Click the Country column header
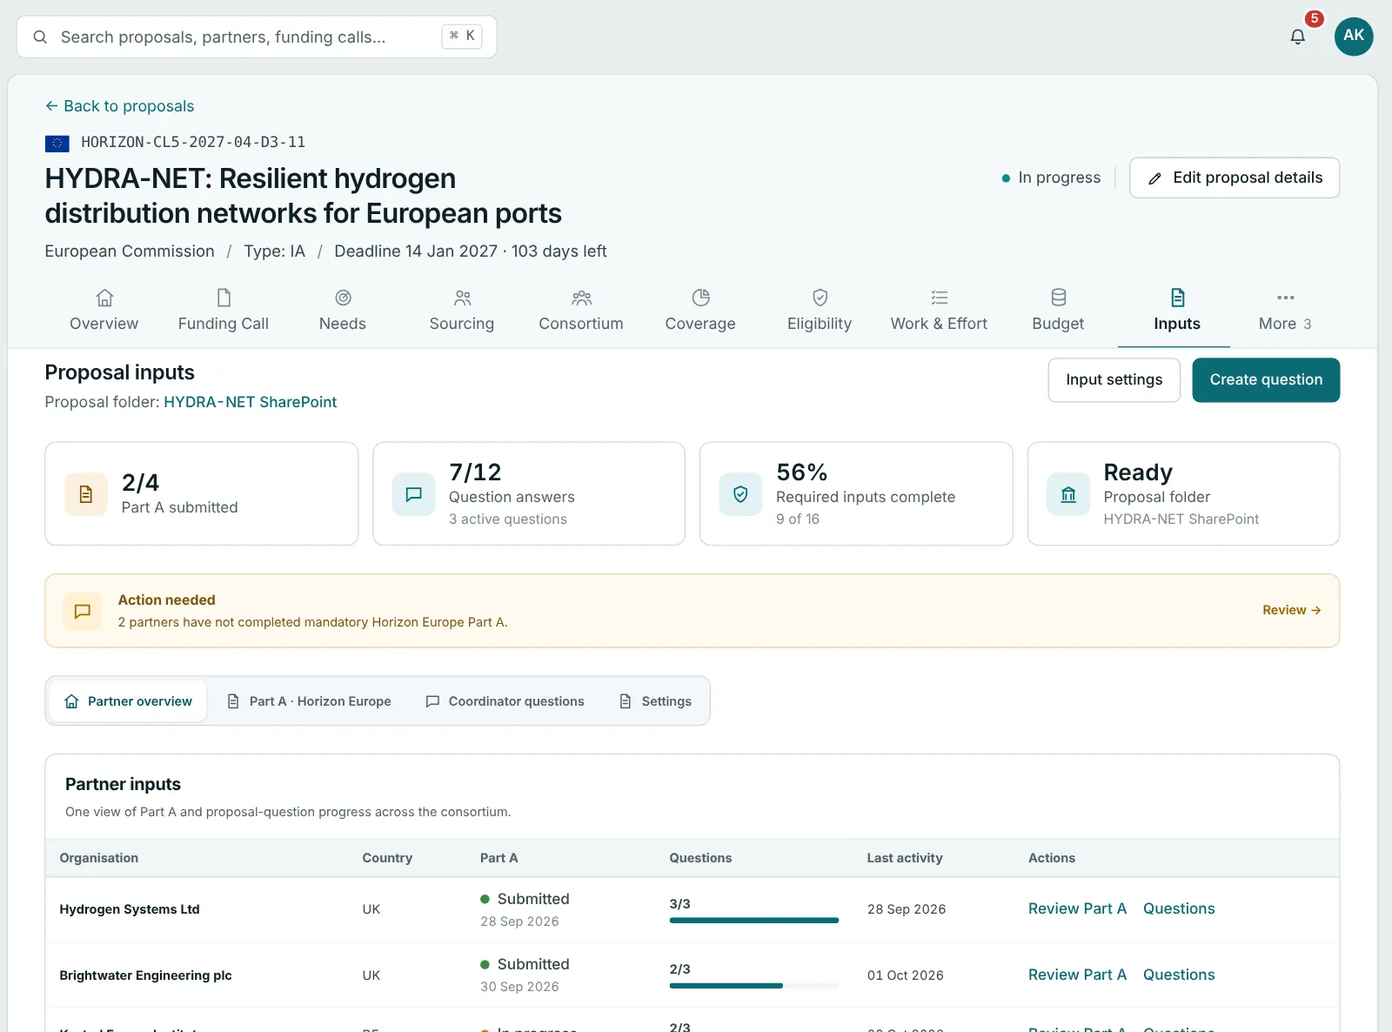The image size is (1392, 1032). point(387,858)
